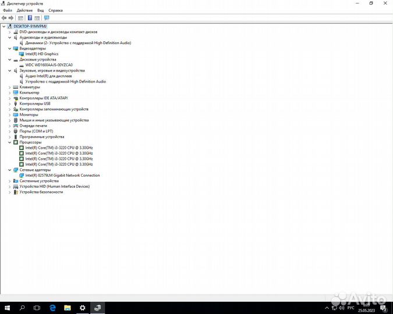Open the Вид menu
The width and height of the screenshot is (393, 314).
pyautogui.click(x=40, y=10)
